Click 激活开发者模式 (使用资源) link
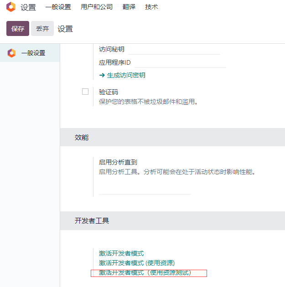The image size is (285, 287). [137, 263]
